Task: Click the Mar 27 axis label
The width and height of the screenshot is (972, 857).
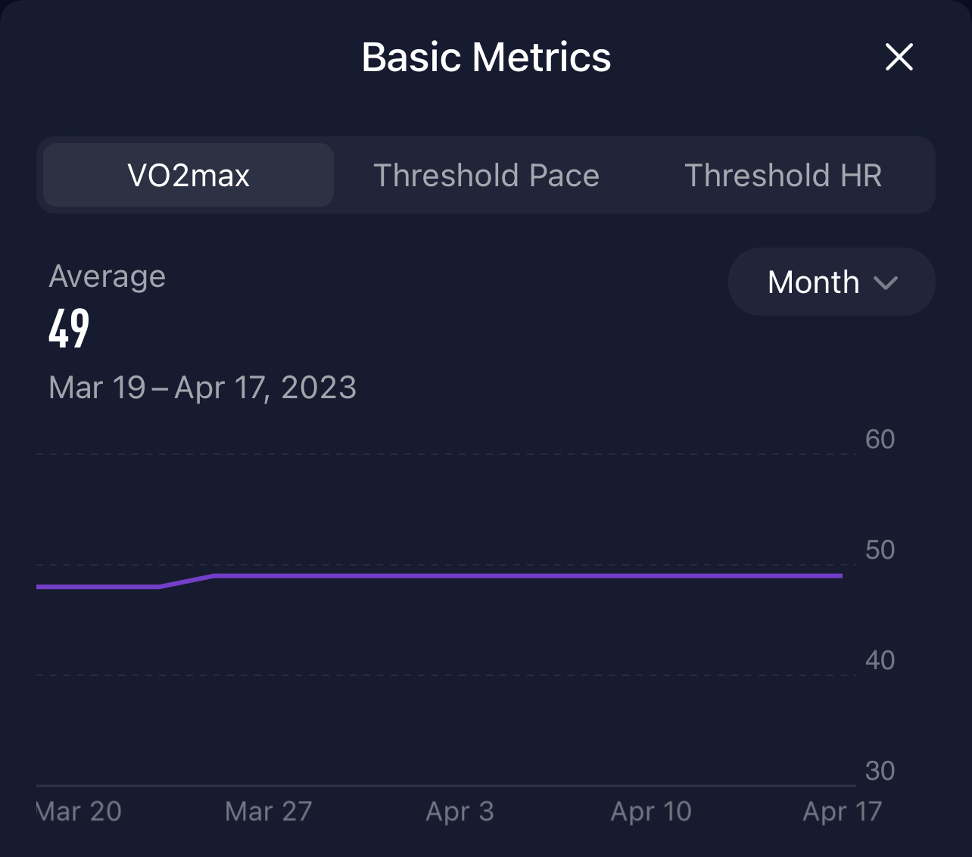Action: coord(268,811)
